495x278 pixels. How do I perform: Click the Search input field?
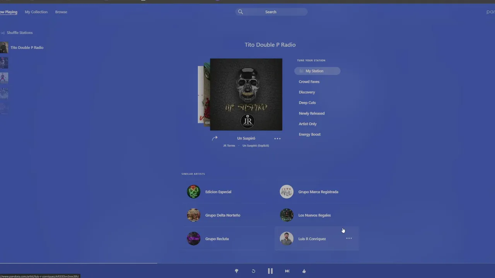point(271,12)
